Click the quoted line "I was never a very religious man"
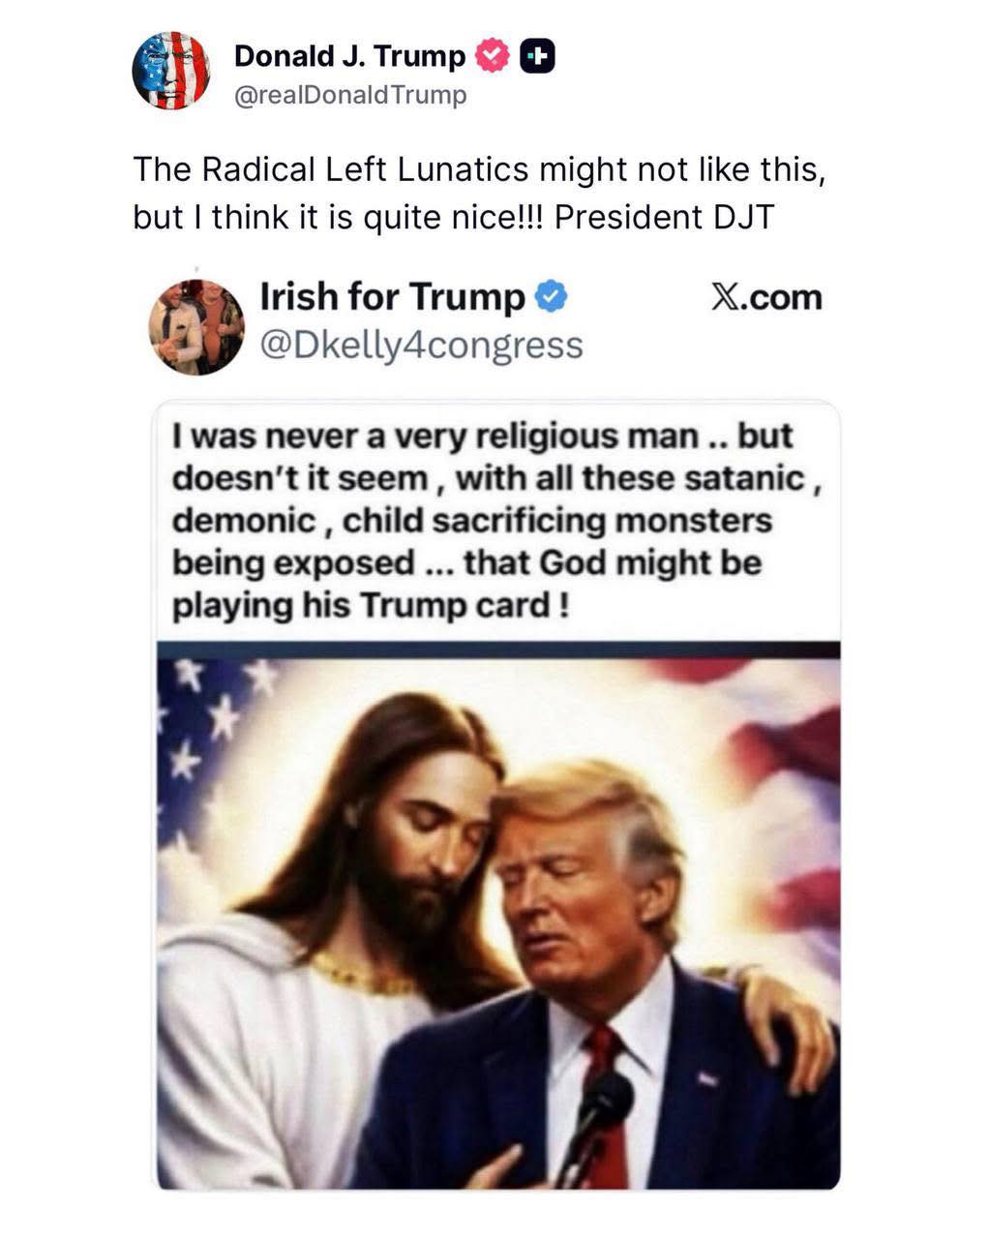This screenshot has width=990, height=1239. coord(434,437)
